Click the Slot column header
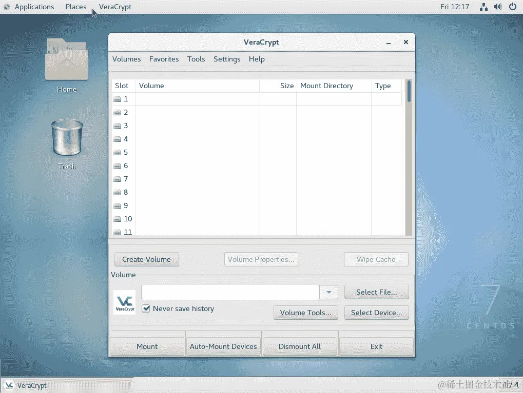Screen dimensions: 523x393 pos(123,86)
